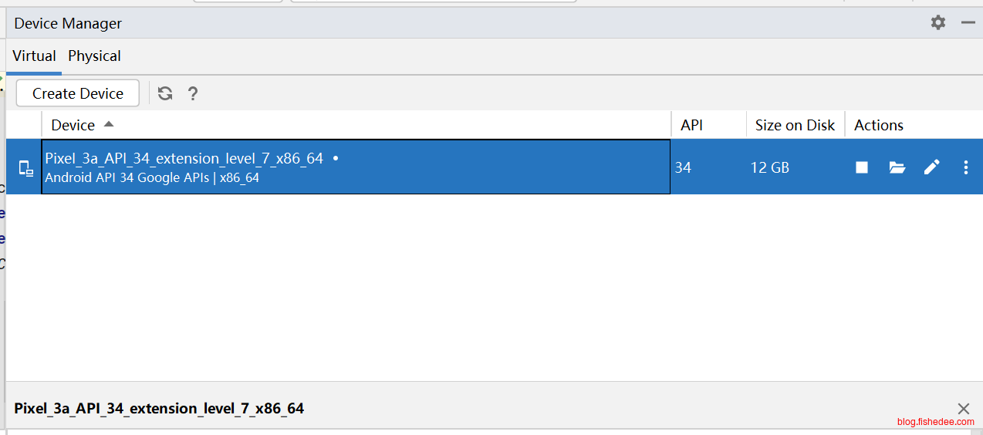This screenshot has width=983, height=435.
Task: Click the Actions column header
Action: 879,125
